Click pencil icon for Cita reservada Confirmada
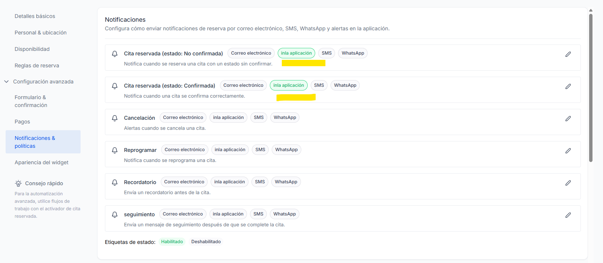The width and height of the screenshot is (603, 263). tap(568, 86)
